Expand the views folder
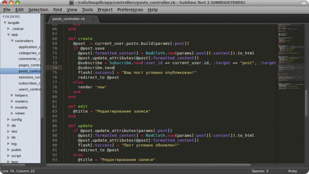 (x=12, y=113)
